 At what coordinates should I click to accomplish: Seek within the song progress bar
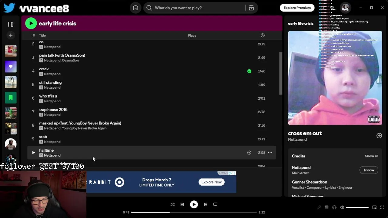click(x=194, y=212)
